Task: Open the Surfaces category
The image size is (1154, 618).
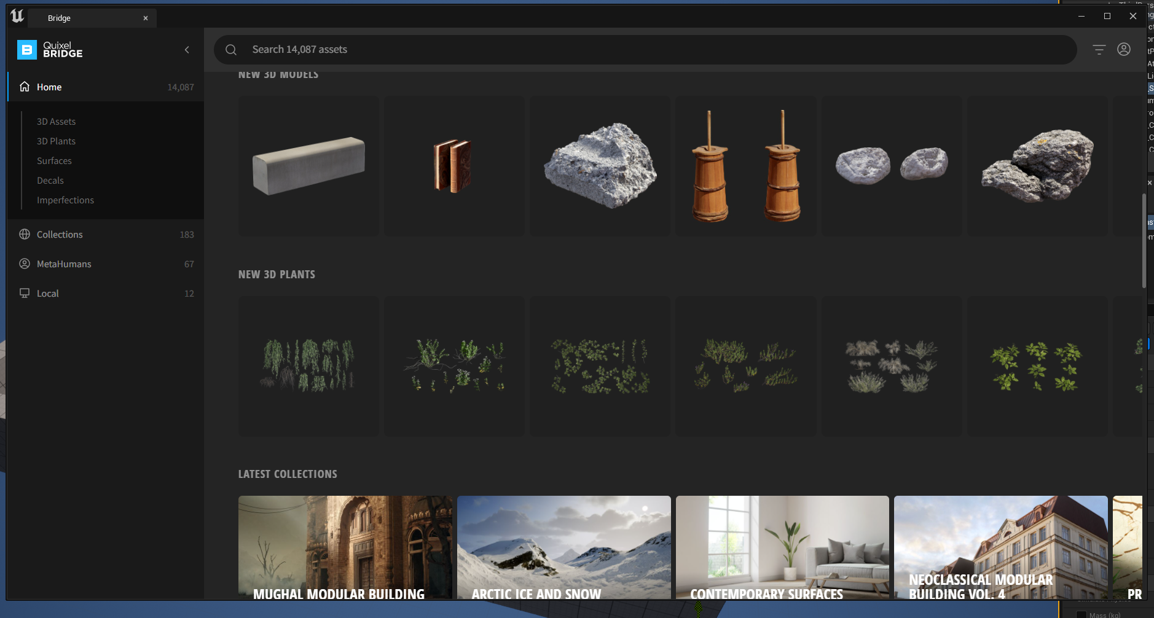Action: [x=54, y=161]
